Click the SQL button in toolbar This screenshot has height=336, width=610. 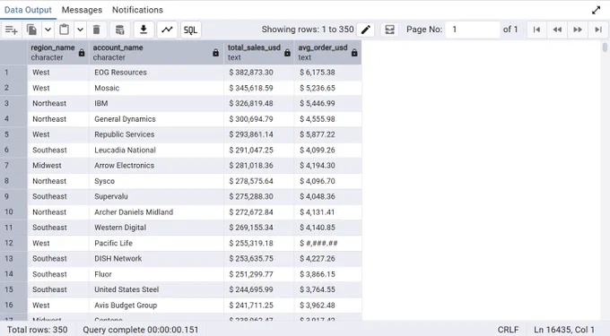click(190, 30)
